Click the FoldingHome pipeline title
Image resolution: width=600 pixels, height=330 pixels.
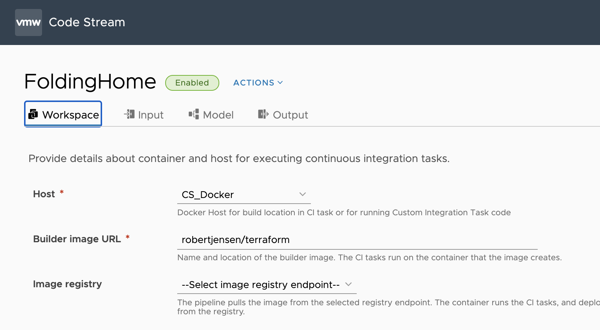90,82
